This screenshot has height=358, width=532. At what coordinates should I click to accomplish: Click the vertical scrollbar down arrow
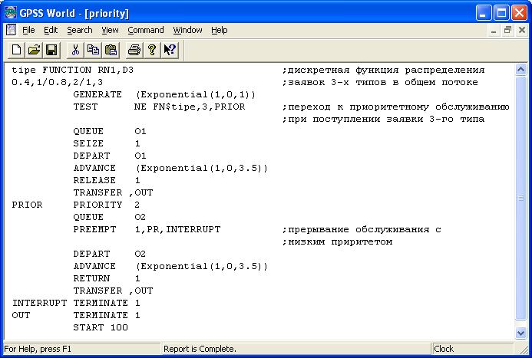pos(520,333)
